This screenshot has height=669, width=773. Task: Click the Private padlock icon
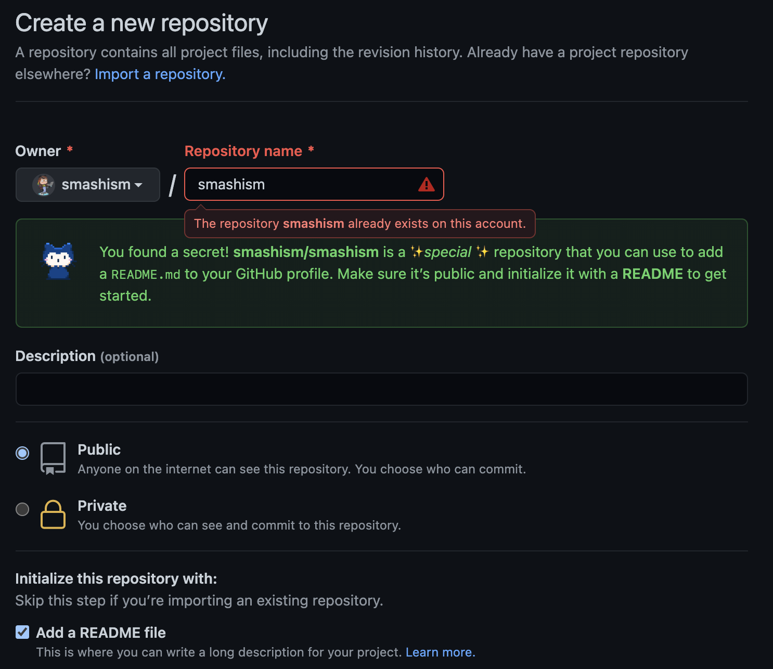tap(53, 514)
